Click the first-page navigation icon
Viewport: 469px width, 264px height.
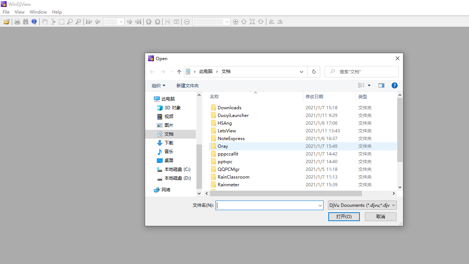coord(89,22)
